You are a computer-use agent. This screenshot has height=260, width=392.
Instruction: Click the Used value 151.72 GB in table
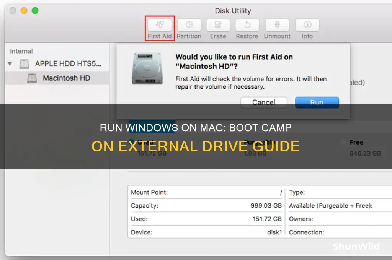[x=267, y=219]
